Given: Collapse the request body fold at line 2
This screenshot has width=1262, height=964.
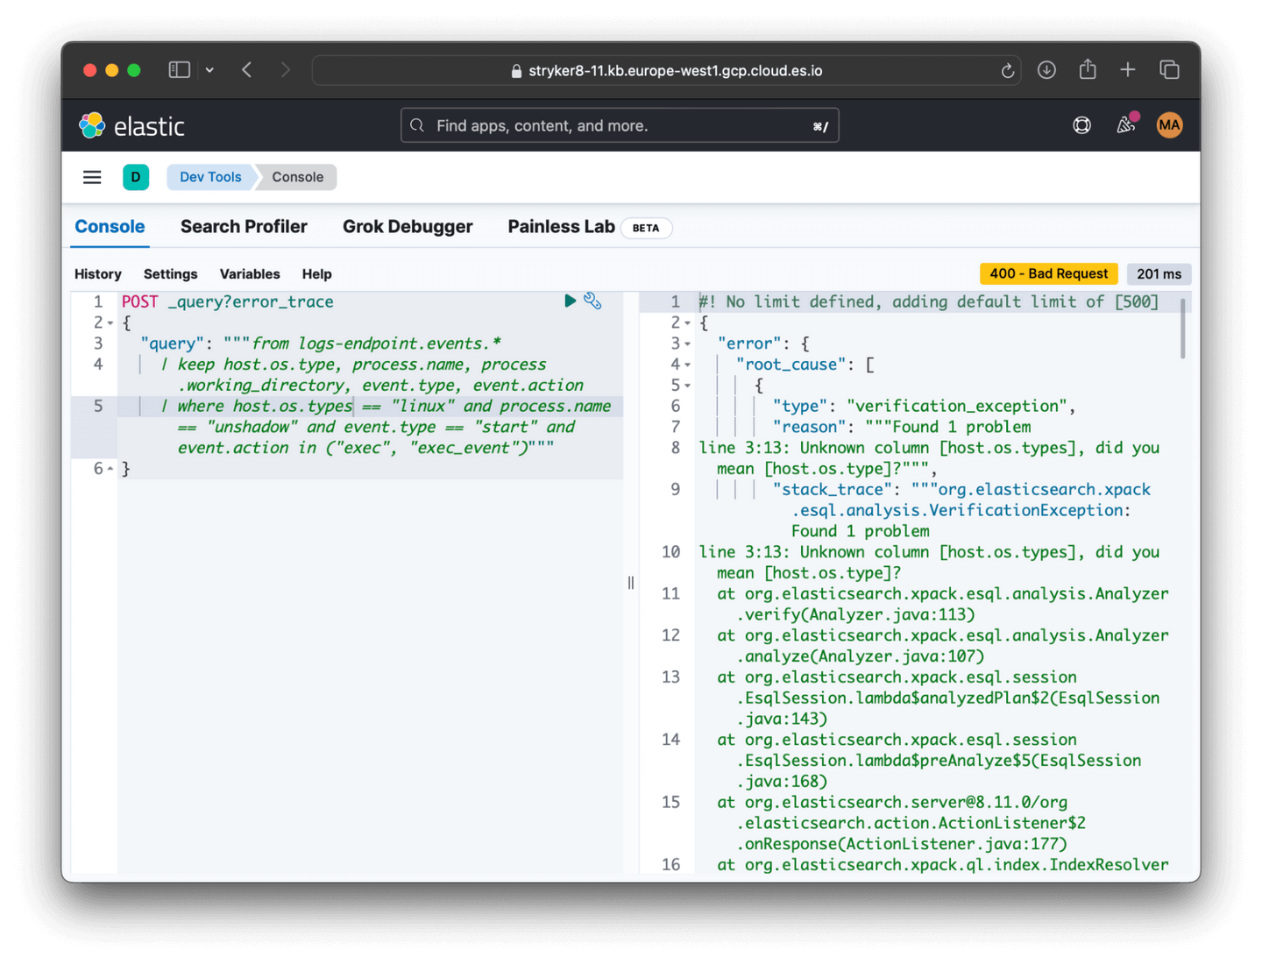Looking at the screenshot, I should [x=110, y=323].
